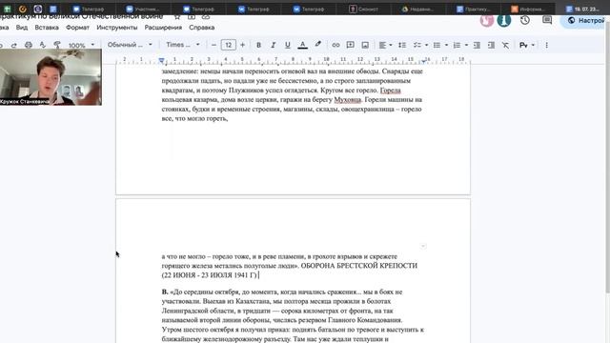The width and height of the screenshot is (610, 343).
Task: Open the Обычный paragraph style dropdown
Action: 130,45
